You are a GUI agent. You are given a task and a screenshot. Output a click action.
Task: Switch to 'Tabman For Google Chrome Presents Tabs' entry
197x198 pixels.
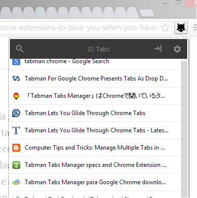[96, 79]
